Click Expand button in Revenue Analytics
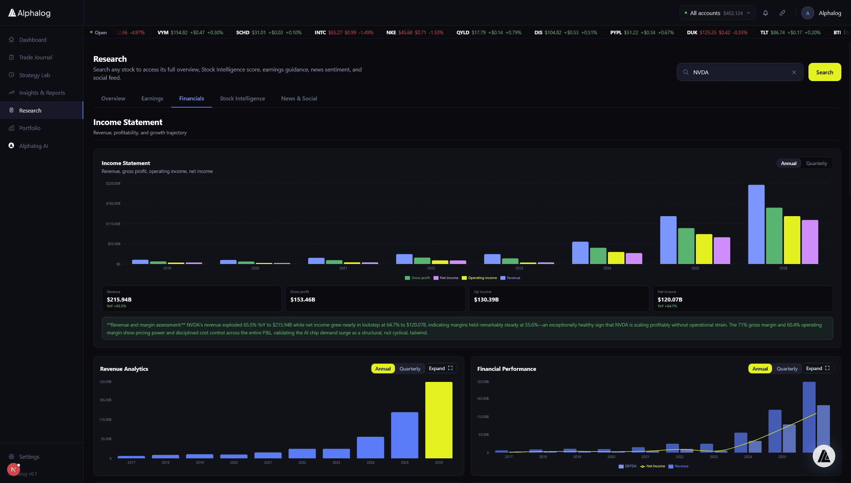Screen dimensions: 851x483 (441, 368)
